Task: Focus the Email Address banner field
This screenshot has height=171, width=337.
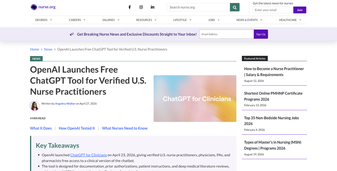Action: tap(227, 34)
